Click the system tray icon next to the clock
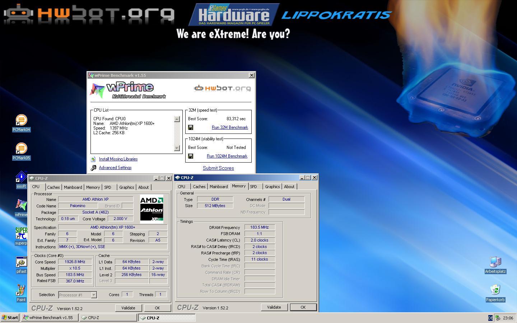 pos(498,318)
